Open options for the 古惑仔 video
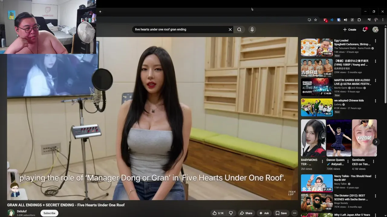Viewport: 387px width, 217px height. click(376, 61)
